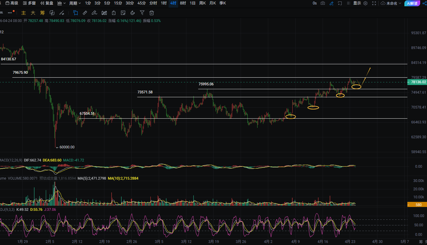427x245 pixels.
Task: Click the trash icon to delete drawings
Action: [x=152, y=13]
